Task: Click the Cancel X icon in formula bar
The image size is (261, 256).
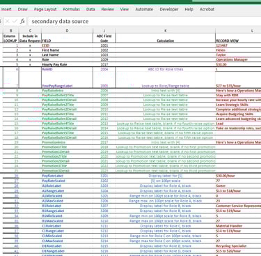Action: [x=7, y=22]
